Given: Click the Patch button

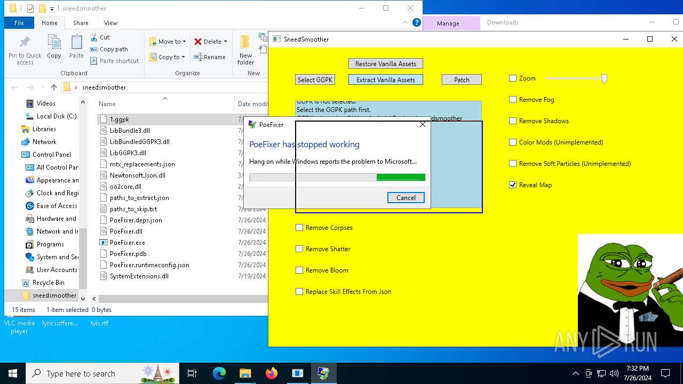Looking at the screenshot, I should [x=462, y=79].
